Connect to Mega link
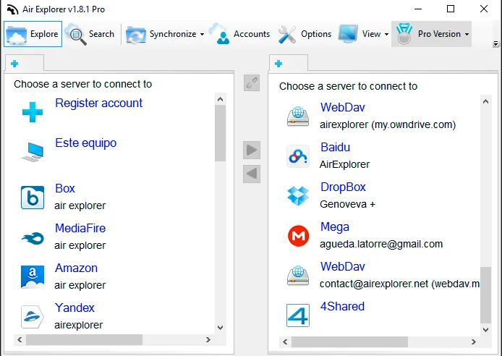This screenshot has width=502, height=356. pos(335,226)
